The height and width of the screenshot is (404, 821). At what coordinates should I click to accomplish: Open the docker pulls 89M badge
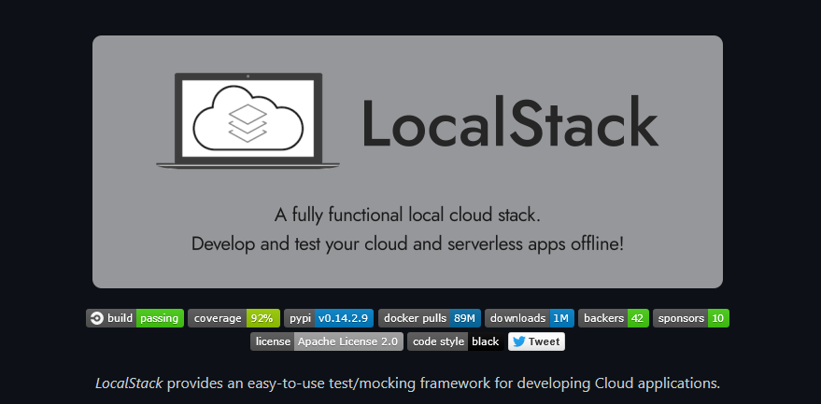(430, 318)
